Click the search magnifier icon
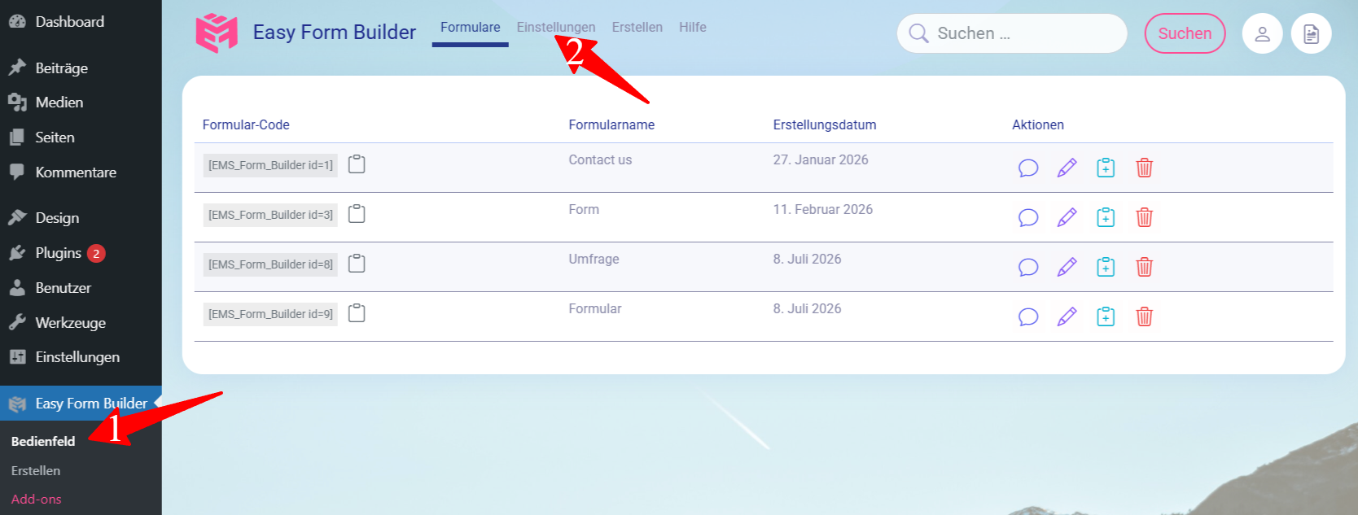Viewport: 1358px width, 515px height. [918, 33]
